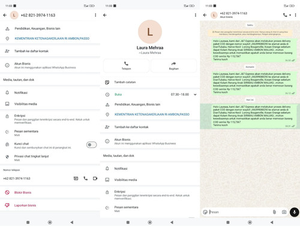
Task: Open KEMENTRIAN KETENAGAKERJAAN location link in middle screen
Action: coord(152,114)
